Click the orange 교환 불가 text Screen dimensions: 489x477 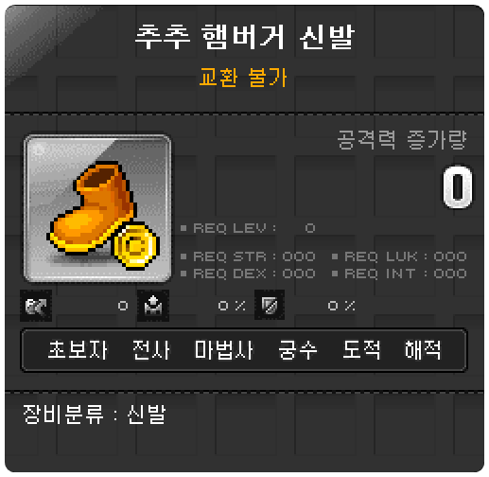point(243,78)
